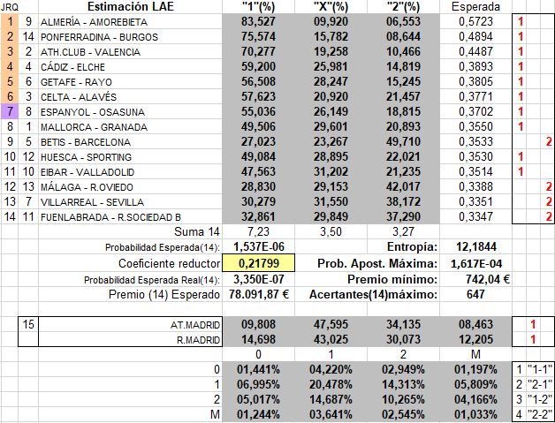Click the "2"(%) column header
Screen dimensions: 555x423
[404, 6]
